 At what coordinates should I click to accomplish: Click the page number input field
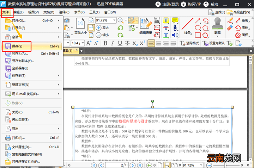117,165
